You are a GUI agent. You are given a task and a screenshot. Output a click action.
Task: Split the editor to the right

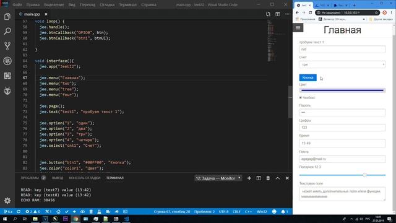pos(278,14)
